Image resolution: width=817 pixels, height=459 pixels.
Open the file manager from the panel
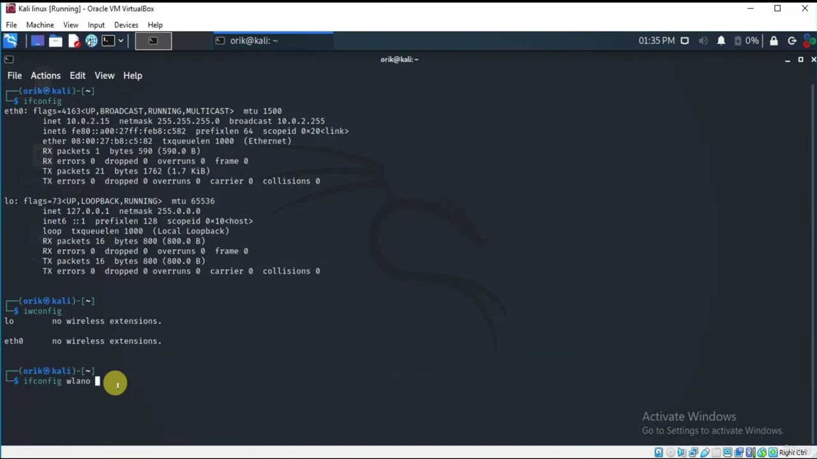(x=56, y=41)
